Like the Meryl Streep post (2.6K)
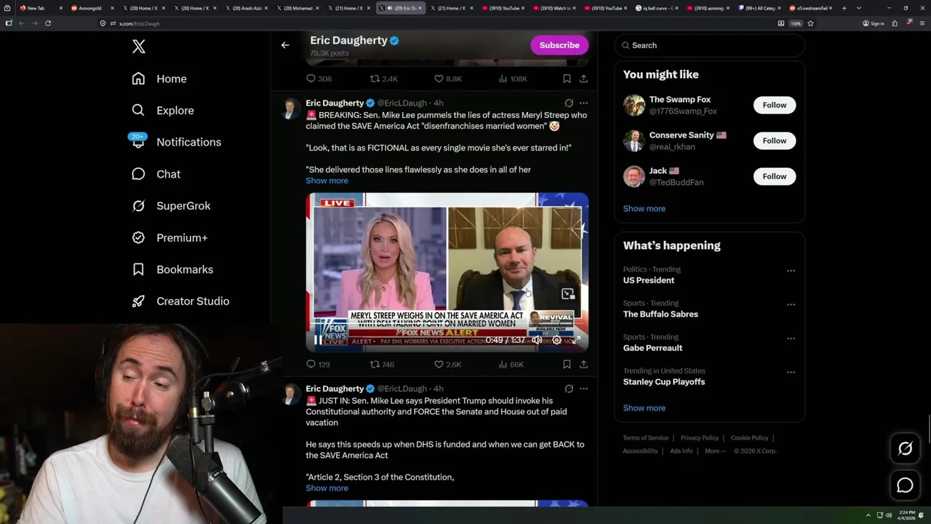 pyautogui.click(x=447, y=364)
